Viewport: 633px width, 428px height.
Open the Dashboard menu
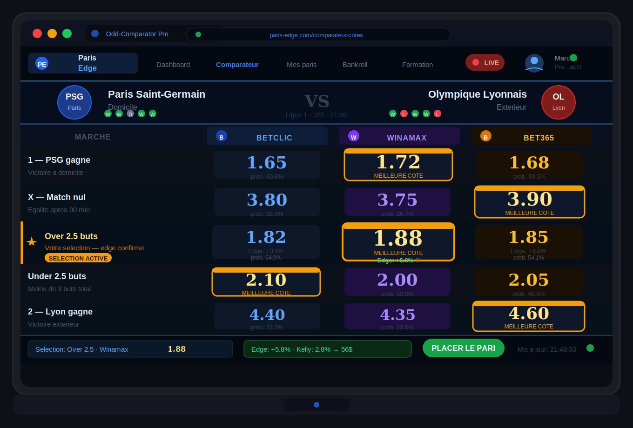point(173,65)
